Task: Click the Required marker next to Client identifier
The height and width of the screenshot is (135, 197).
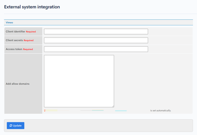Action: tap(31, 32)
